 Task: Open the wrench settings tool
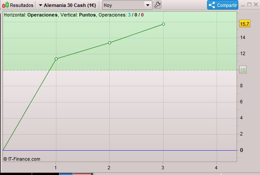point(157,5)
